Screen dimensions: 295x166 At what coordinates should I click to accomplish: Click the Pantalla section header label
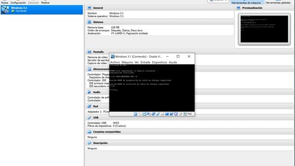(98, 52)
